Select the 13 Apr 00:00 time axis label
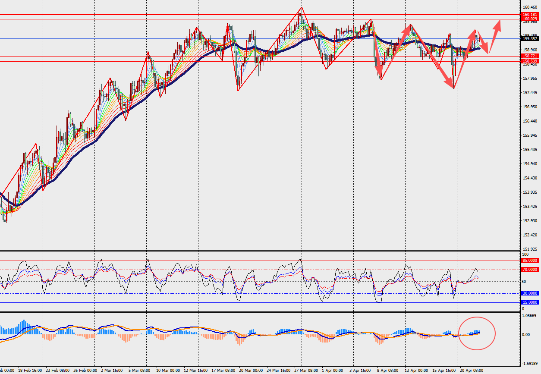This screenshot has width=541, height=374. tap(417, 371)
